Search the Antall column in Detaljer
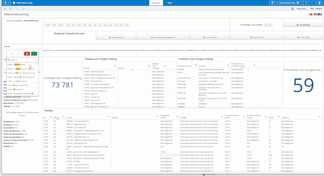 point(278,117)
